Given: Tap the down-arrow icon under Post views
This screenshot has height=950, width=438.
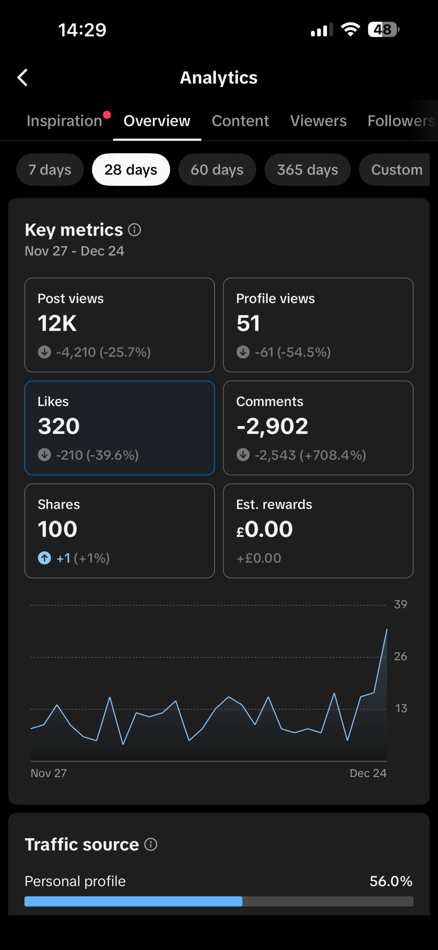Looking at the screenshot, I should [45, 352].
